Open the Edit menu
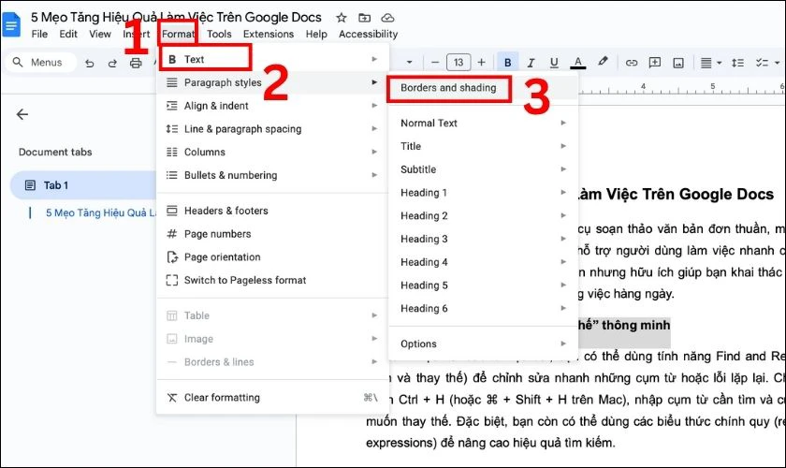This screenshot has height=468, width=786. 68,34
